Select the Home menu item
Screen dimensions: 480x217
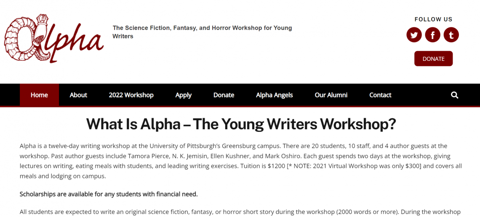39,95
